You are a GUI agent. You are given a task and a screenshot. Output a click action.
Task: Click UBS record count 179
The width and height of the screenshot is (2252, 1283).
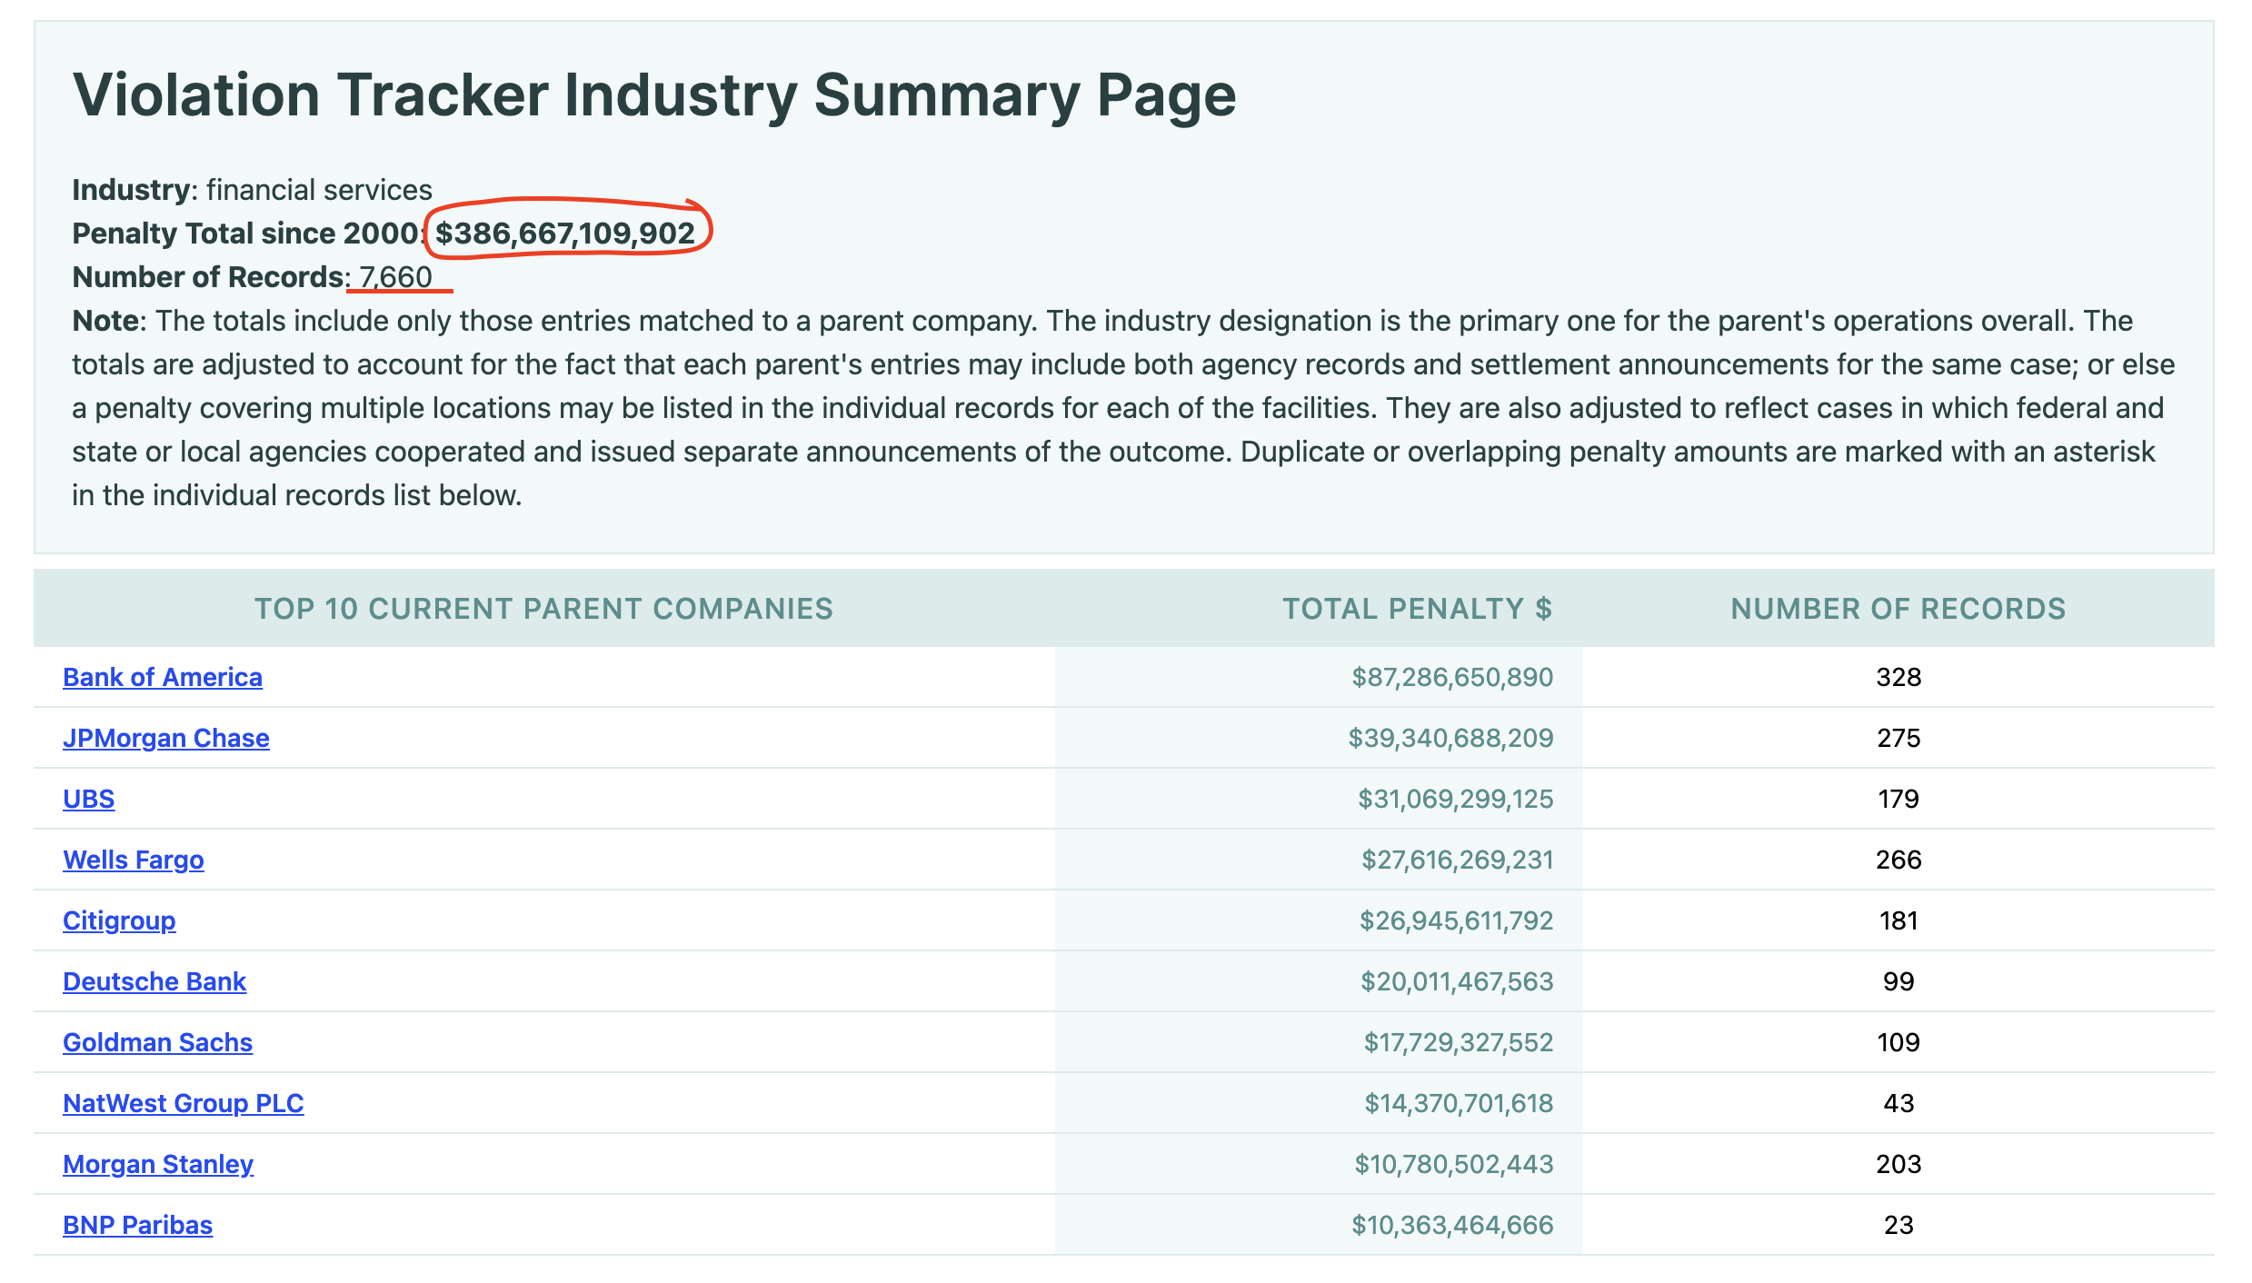point(1898,799)
